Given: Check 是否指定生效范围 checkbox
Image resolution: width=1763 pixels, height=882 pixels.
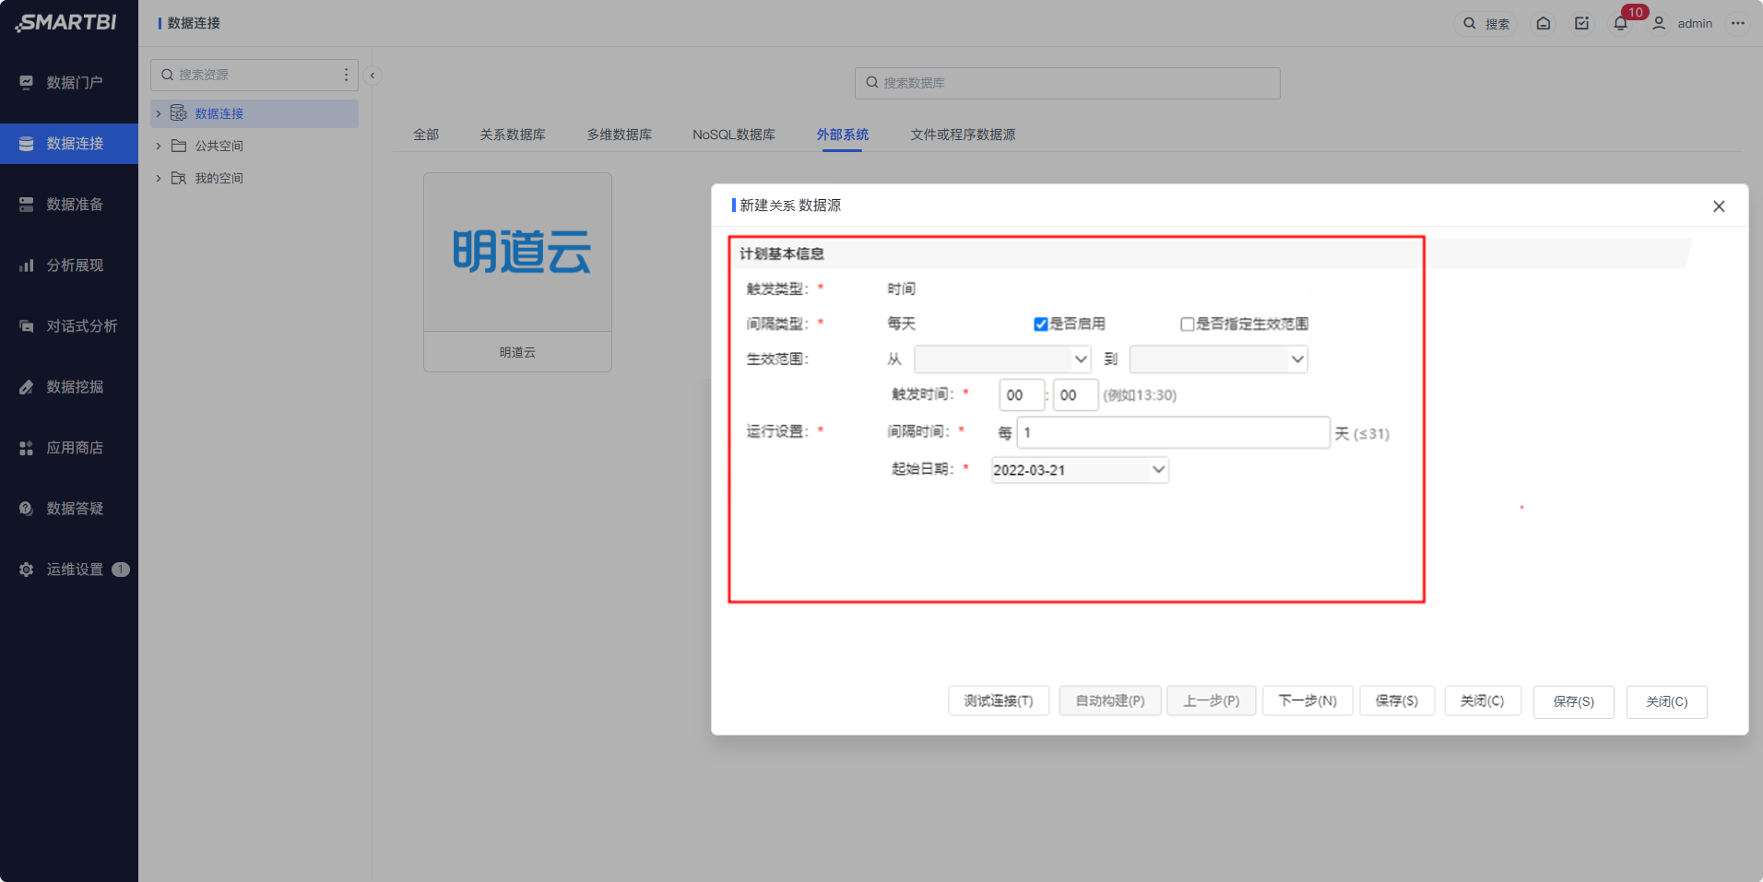Looking at the screenshot, I should [x=1188, y=324].
